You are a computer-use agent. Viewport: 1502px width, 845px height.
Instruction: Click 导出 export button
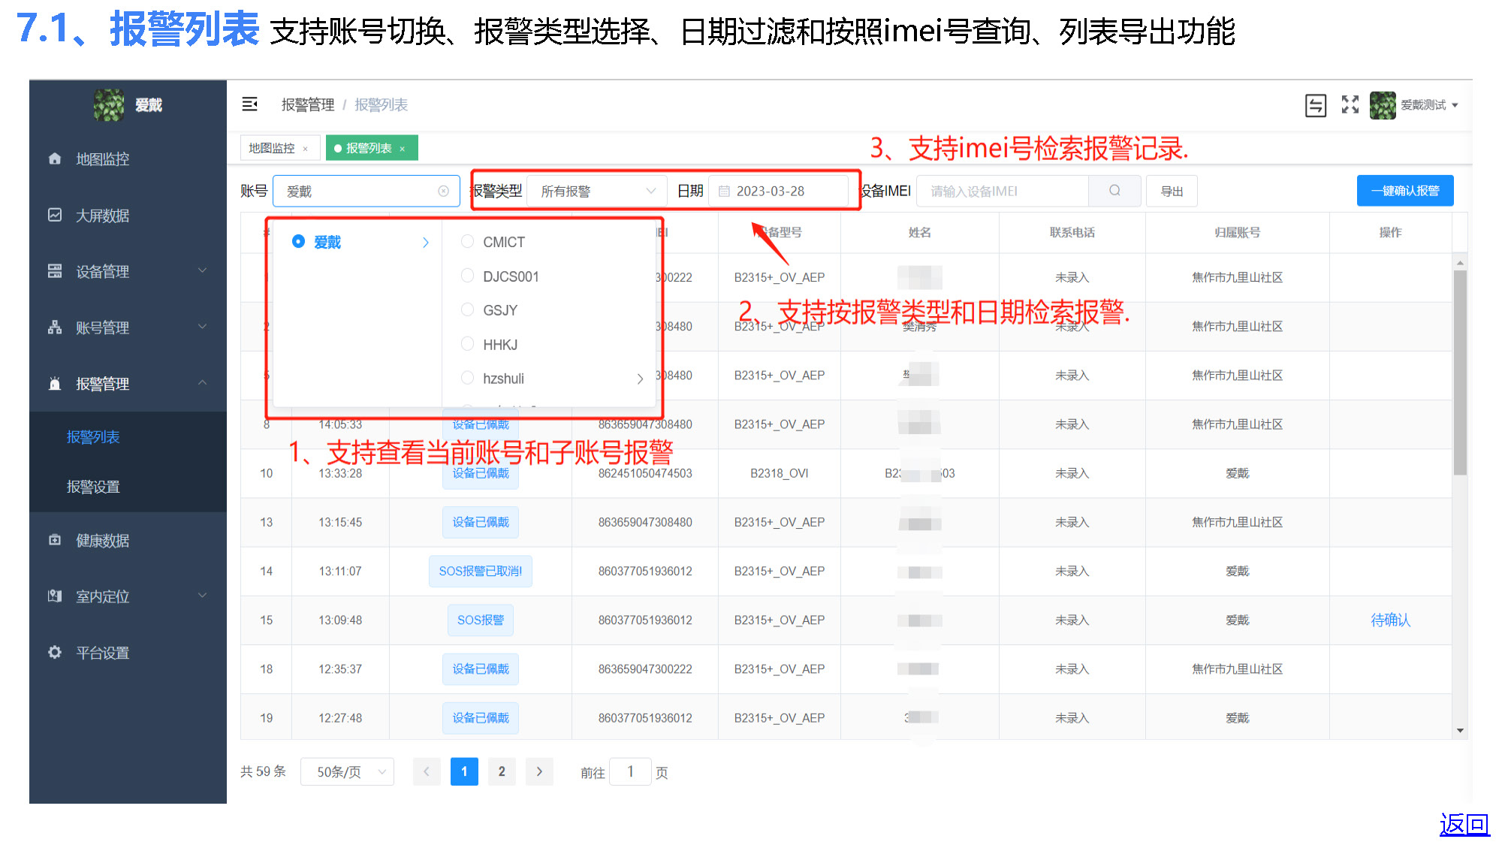(x=1172, y=191)
